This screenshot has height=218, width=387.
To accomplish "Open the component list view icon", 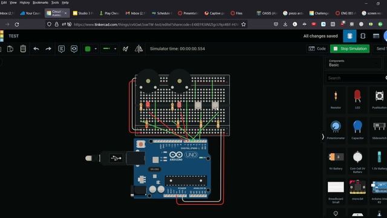I will point(376,36).
